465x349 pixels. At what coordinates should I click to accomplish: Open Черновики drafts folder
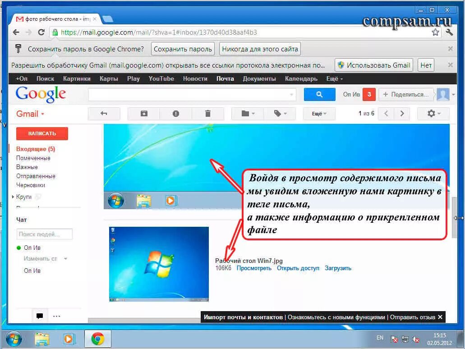(x=31, y=185)
